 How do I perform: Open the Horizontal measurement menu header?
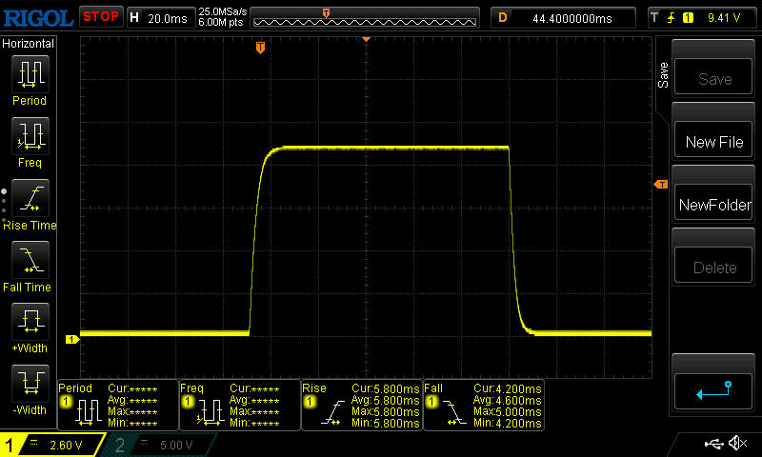[29, 44]
